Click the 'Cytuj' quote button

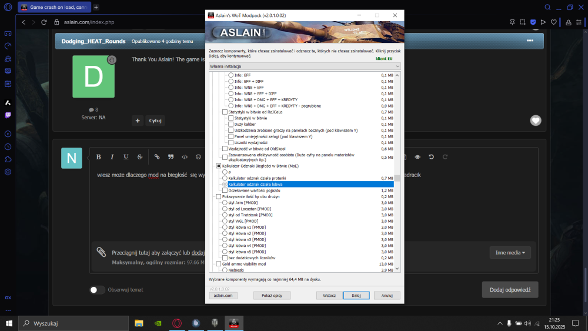155,121
